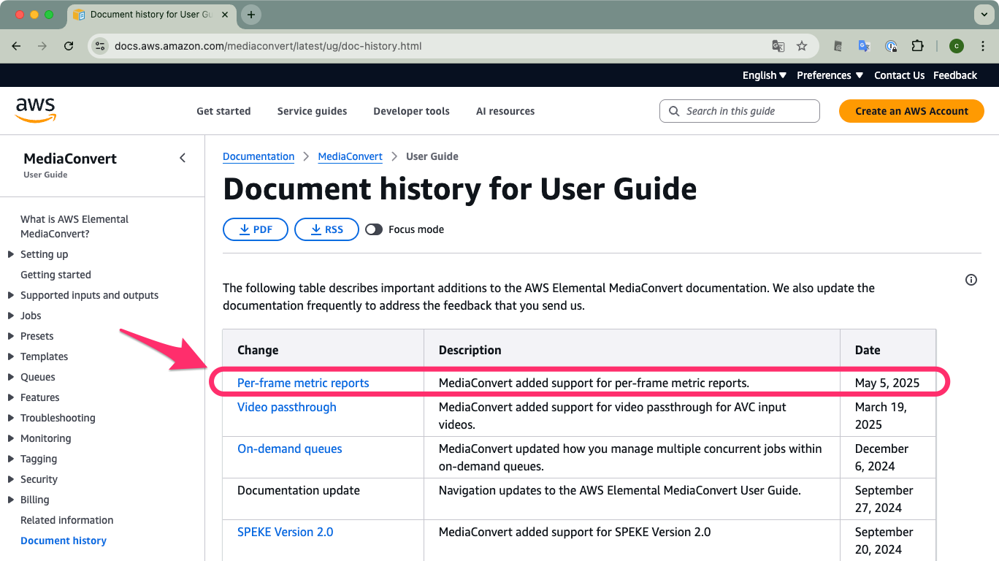Viewport: 999px width, 561px height.
Task: Expand the Features section
Action: [10, 397]
